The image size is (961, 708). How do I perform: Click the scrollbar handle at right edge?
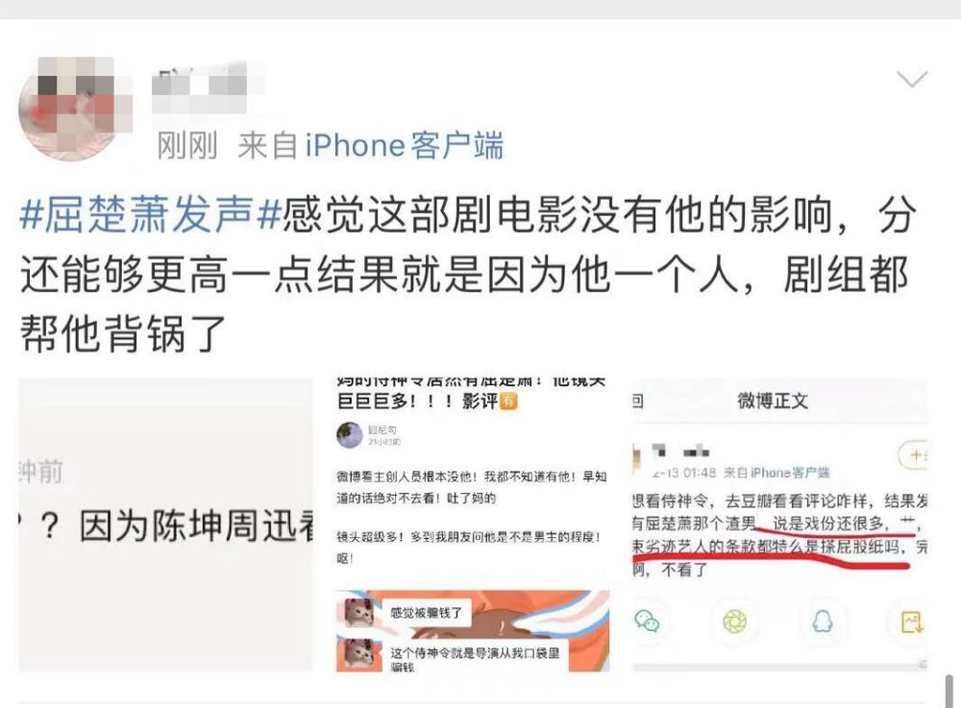coord(949,691)
